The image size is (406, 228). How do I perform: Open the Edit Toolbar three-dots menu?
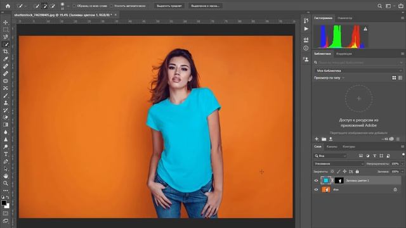pos(6,191)
